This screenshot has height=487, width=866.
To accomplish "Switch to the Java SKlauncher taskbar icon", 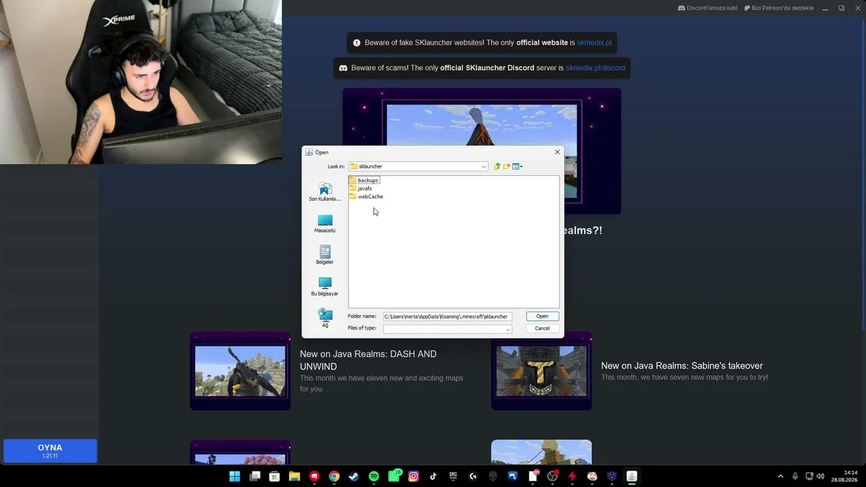I will (x=631, y=476).
